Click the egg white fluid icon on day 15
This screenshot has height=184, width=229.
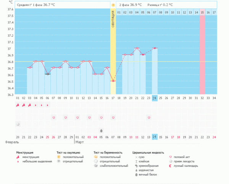pyautogui.click(x=101, y=131)
